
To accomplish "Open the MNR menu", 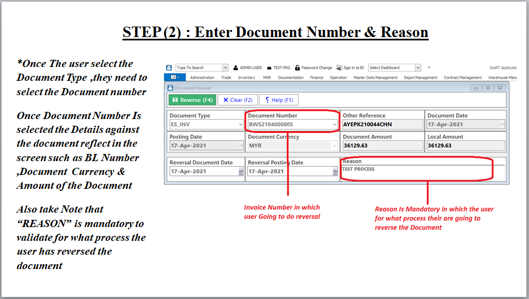I will [267, 78].
